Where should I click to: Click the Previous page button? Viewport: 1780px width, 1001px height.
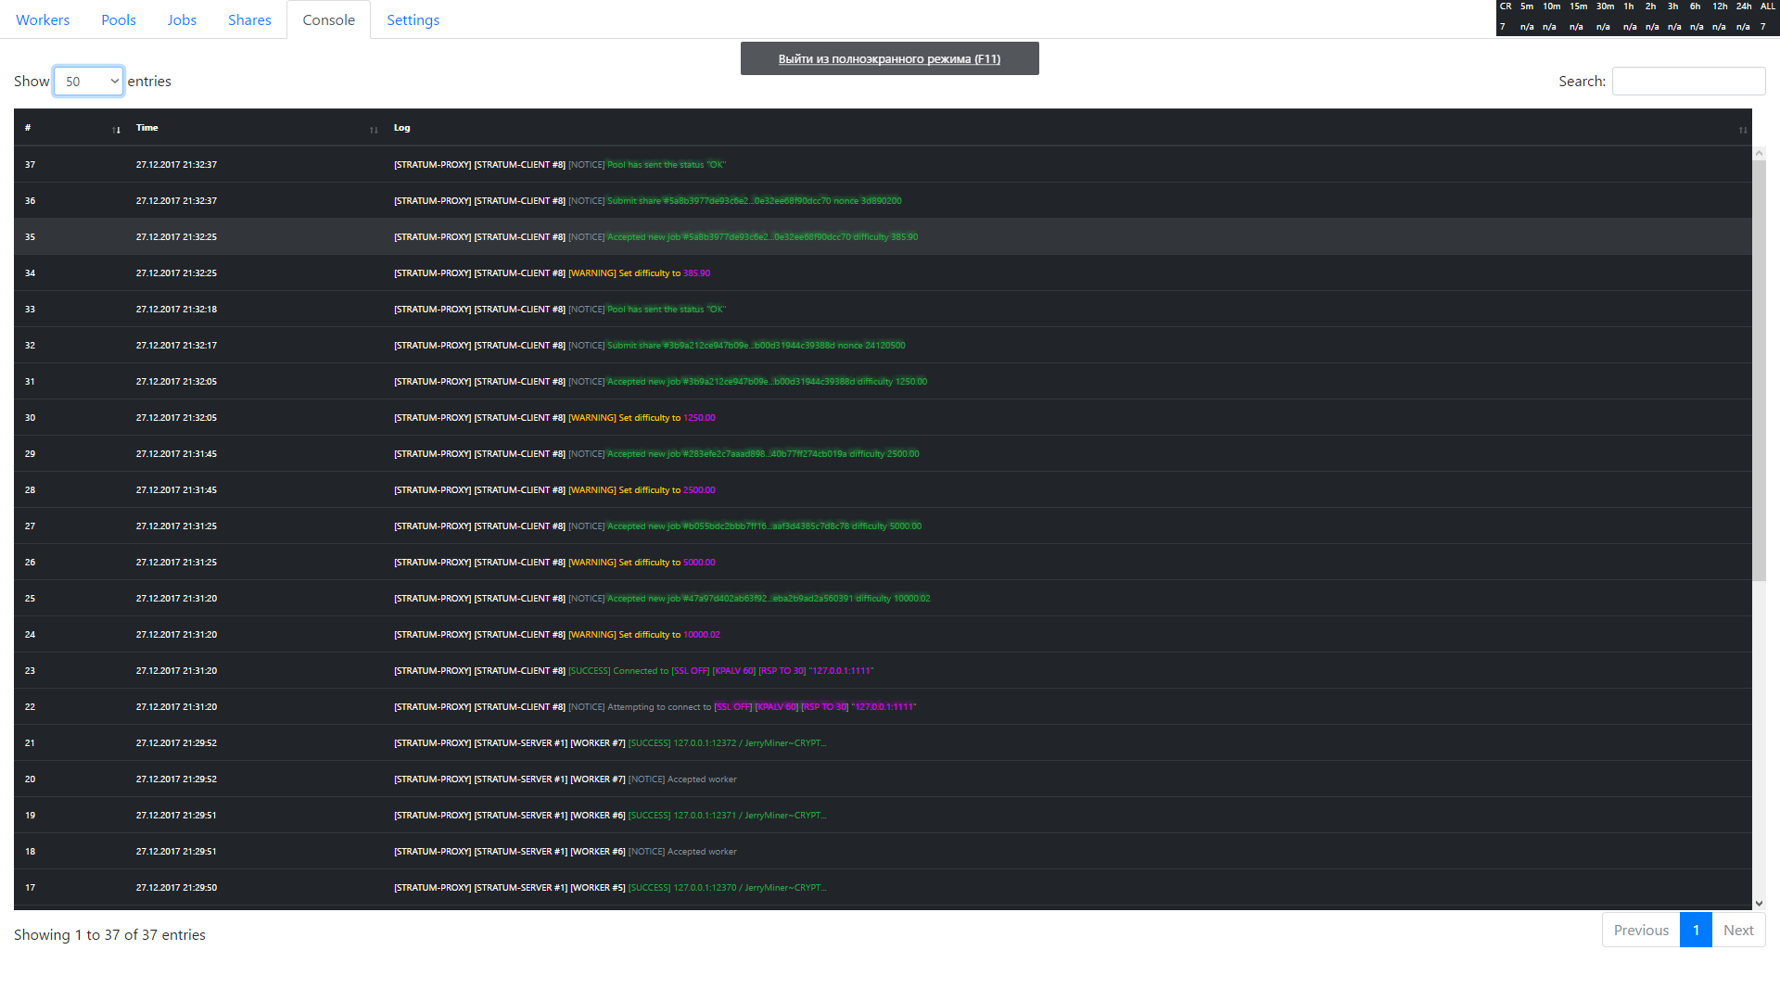coord(1639,931)
